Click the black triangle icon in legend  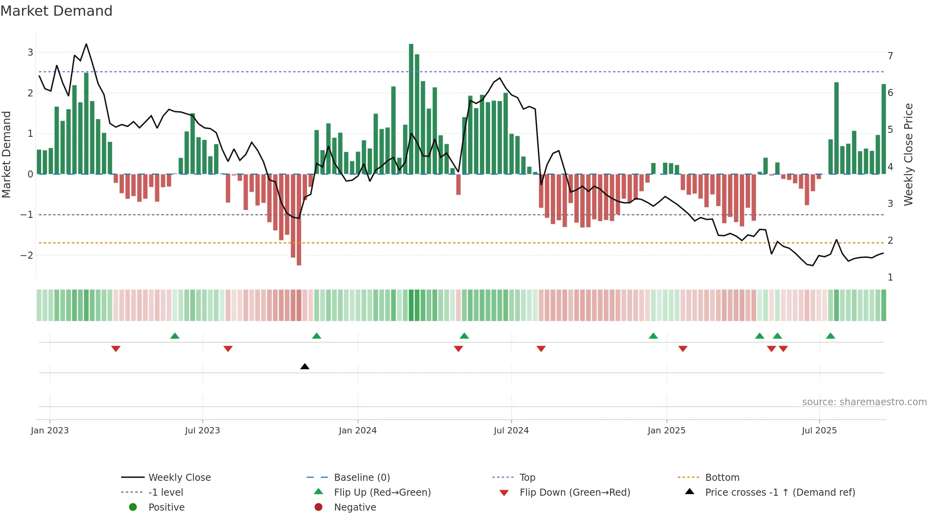[690, 491]
